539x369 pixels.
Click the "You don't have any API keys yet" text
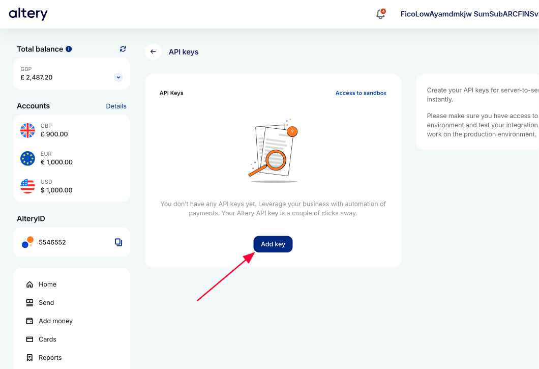click(x=273, y=209)
